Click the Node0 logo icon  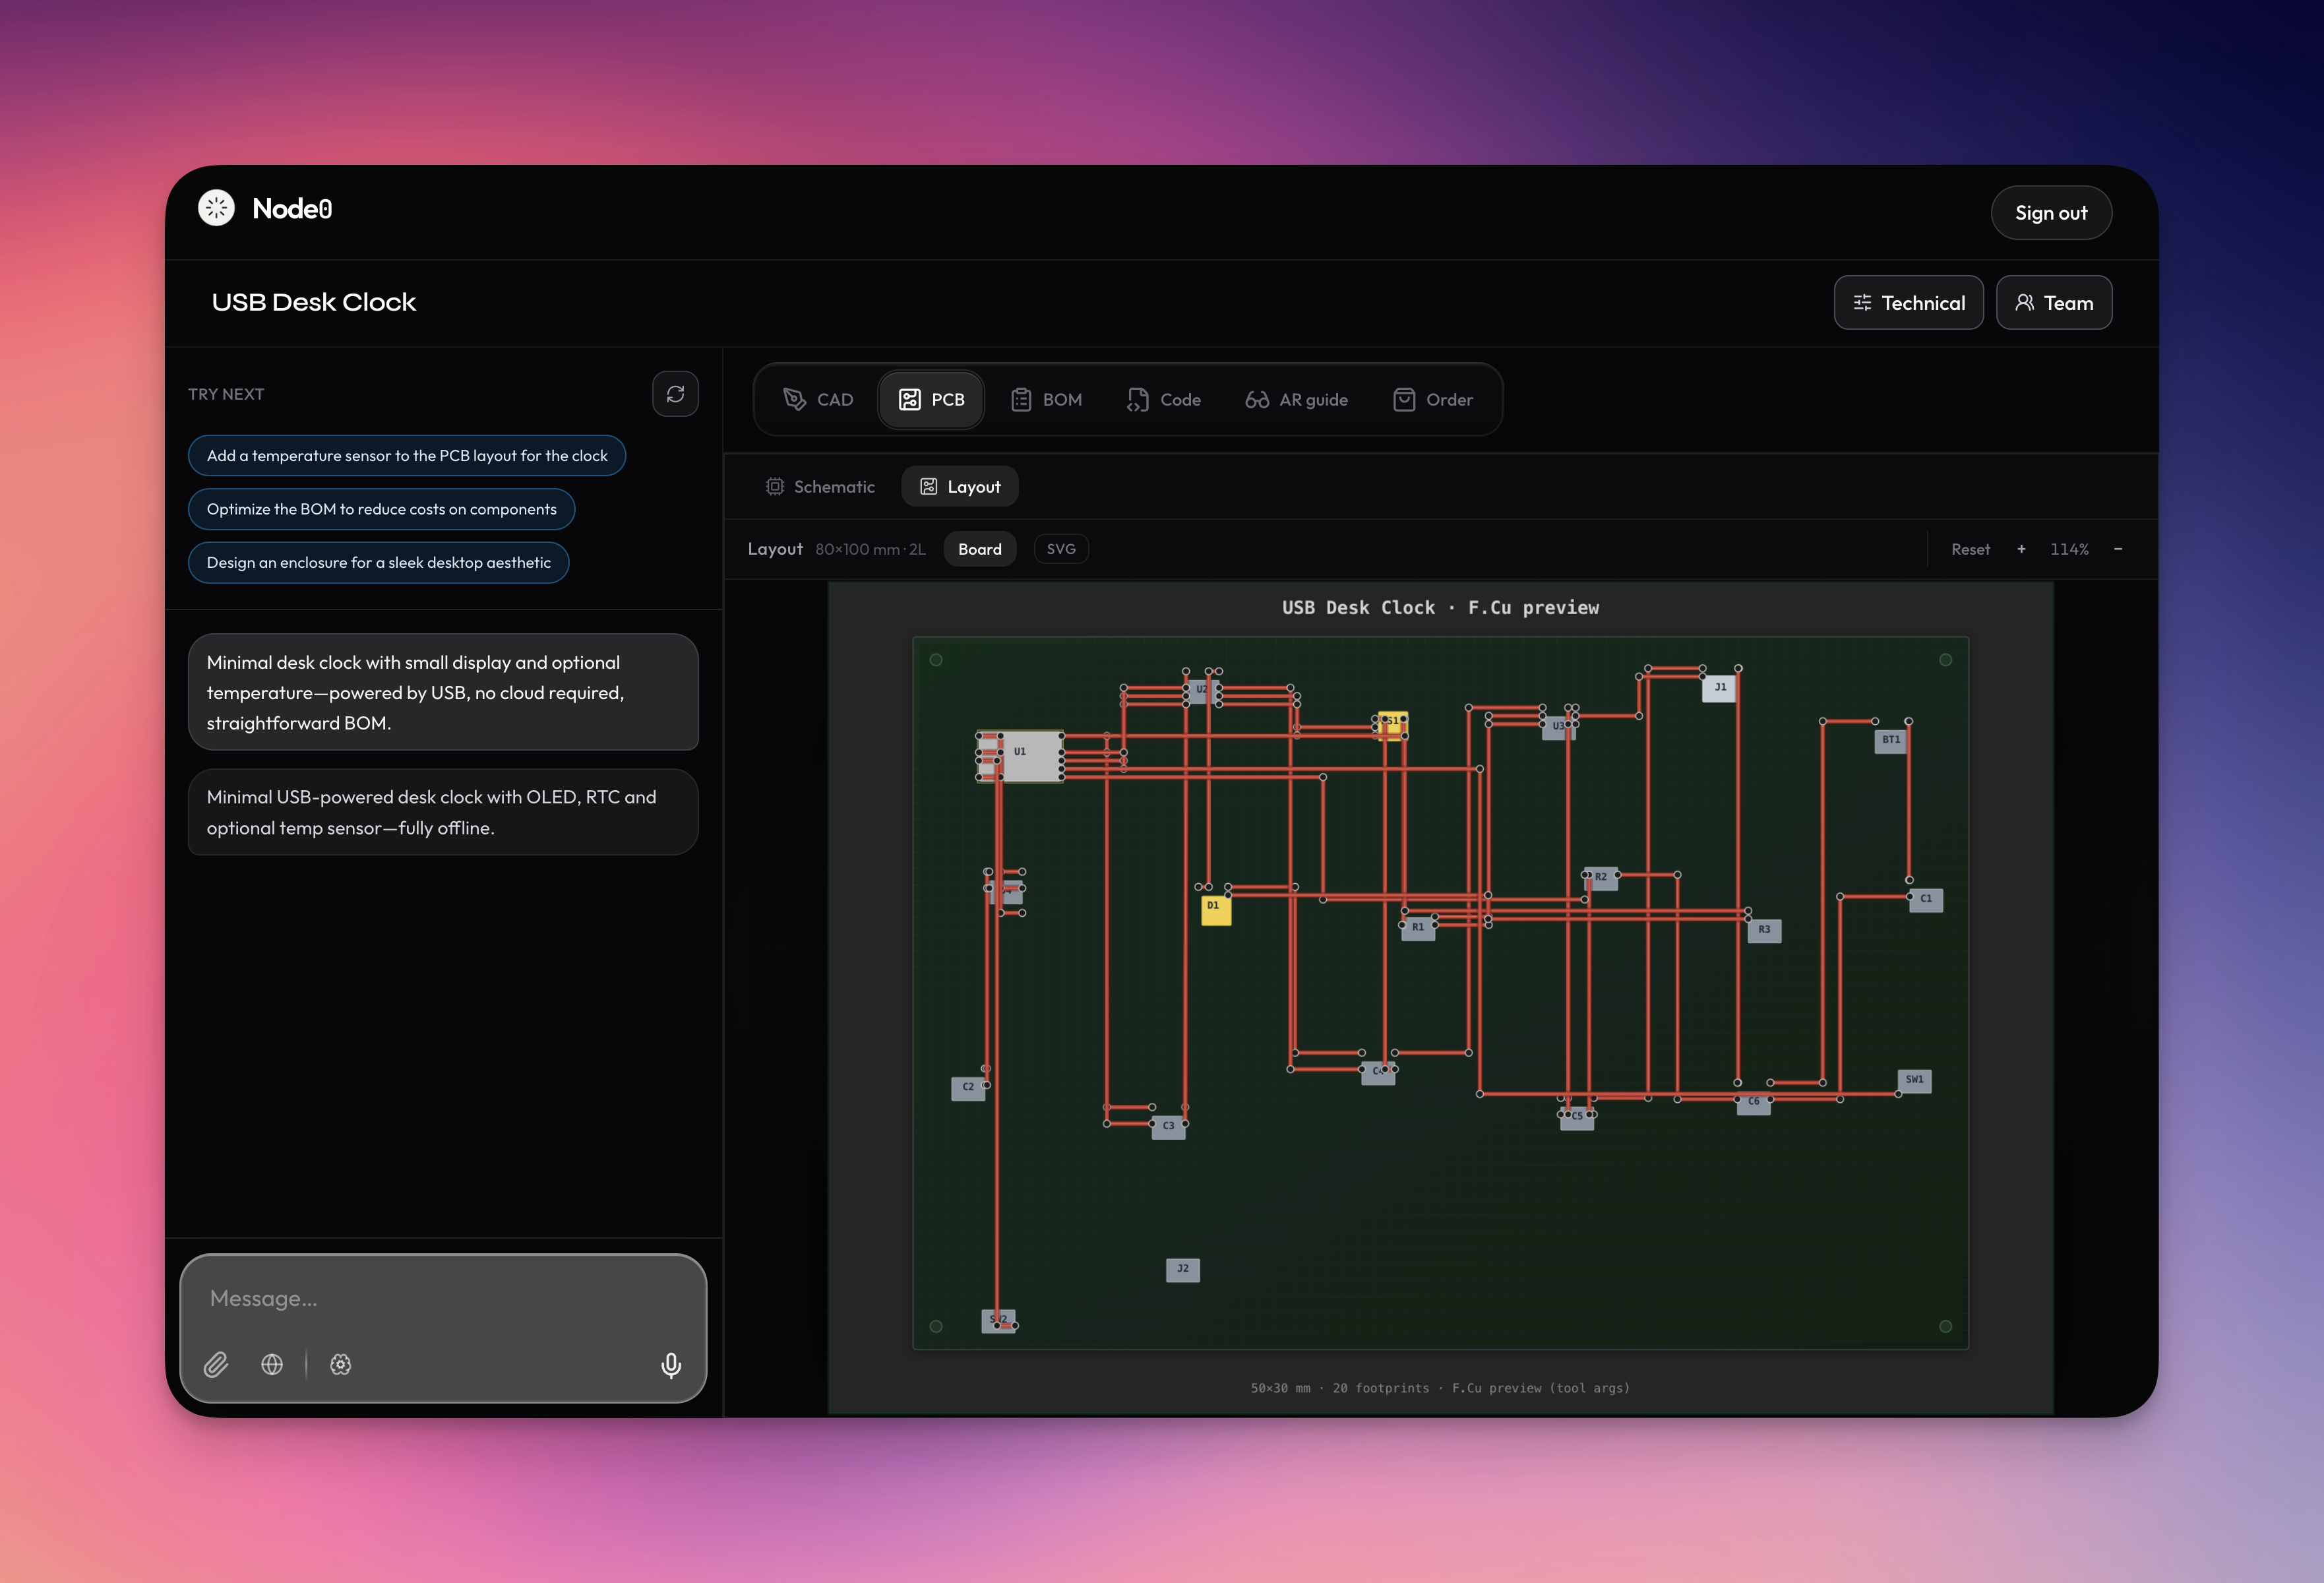coord(216,208)
